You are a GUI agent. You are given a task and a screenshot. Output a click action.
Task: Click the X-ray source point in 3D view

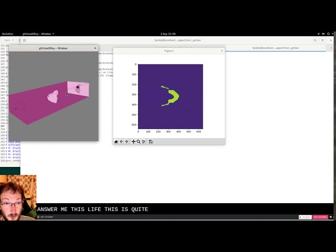click(x=16, y=109)
